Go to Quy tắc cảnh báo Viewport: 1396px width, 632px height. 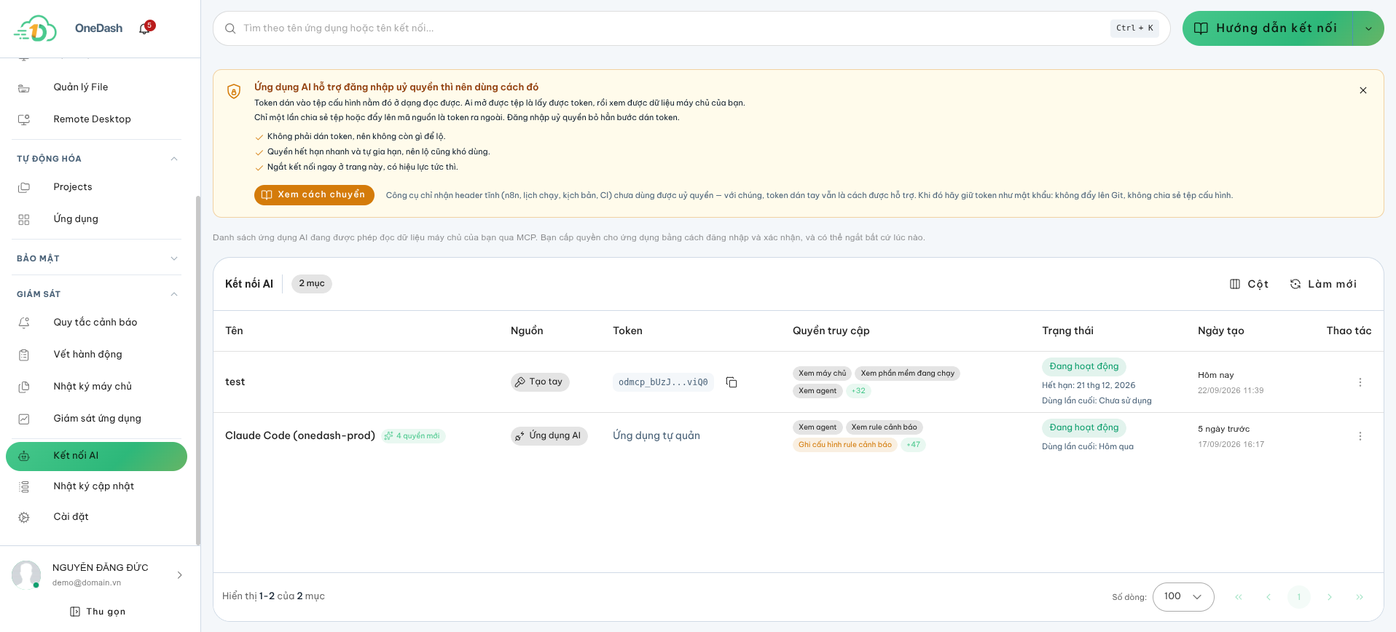click(x=95, y=323)
